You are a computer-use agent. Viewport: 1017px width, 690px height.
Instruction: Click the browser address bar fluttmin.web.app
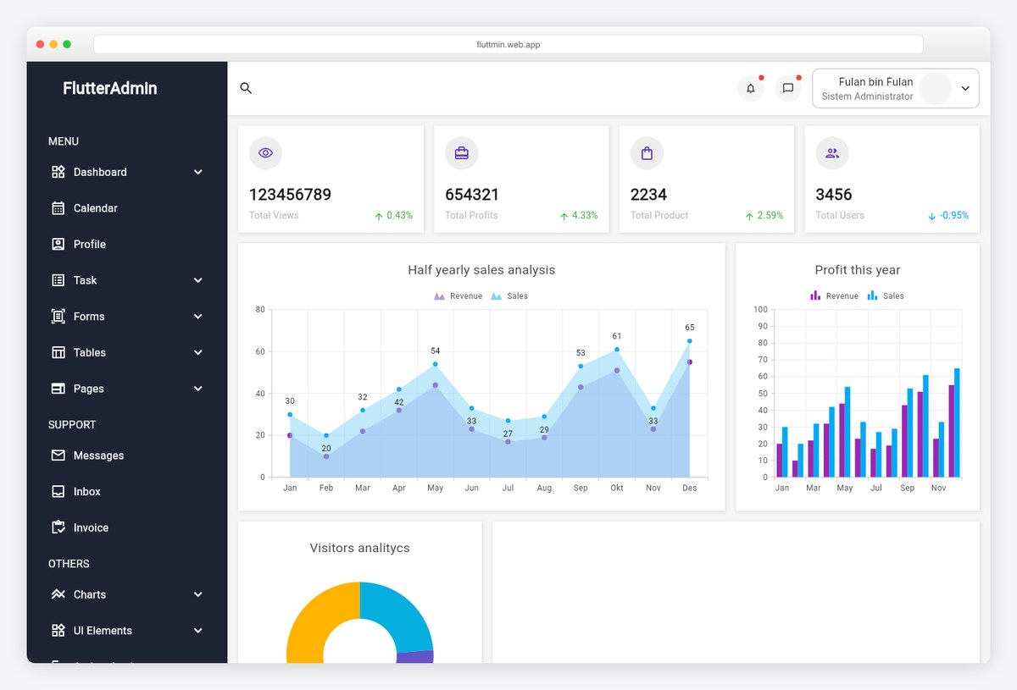coord(508,44)
